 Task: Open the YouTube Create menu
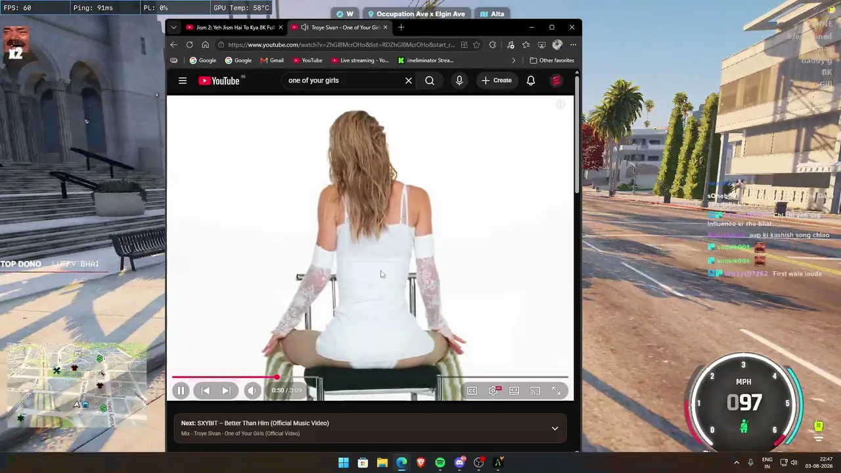(x=497, y=81)
